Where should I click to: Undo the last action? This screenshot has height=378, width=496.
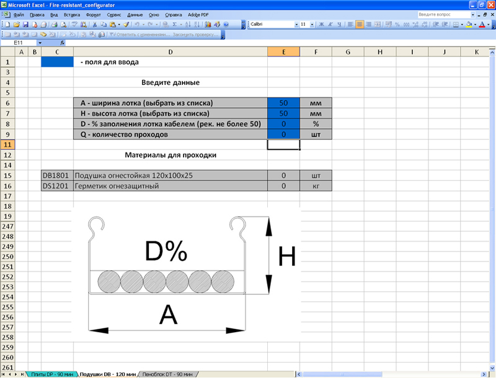click(x=137, y=24)
